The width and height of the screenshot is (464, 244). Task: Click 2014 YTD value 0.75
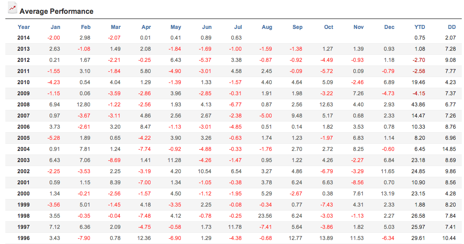point(419,38)
